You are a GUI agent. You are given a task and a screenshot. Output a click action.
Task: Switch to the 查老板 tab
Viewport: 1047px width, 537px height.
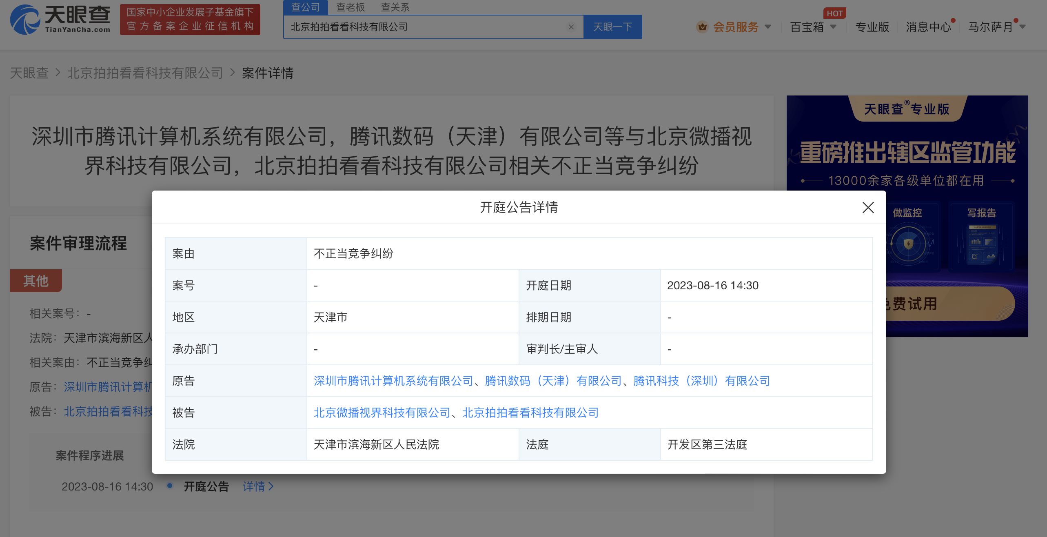coord(350,7)
